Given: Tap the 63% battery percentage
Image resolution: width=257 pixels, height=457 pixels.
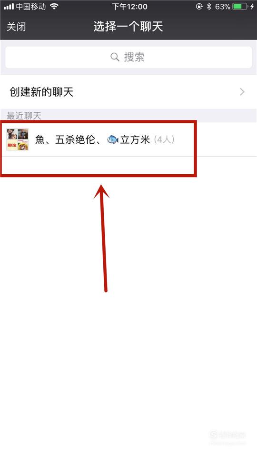Looking at the screenshot, I should [x=223, y=6].
